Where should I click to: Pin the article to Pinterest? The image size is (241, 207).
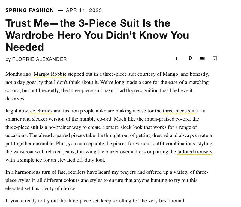coord(190,59)
